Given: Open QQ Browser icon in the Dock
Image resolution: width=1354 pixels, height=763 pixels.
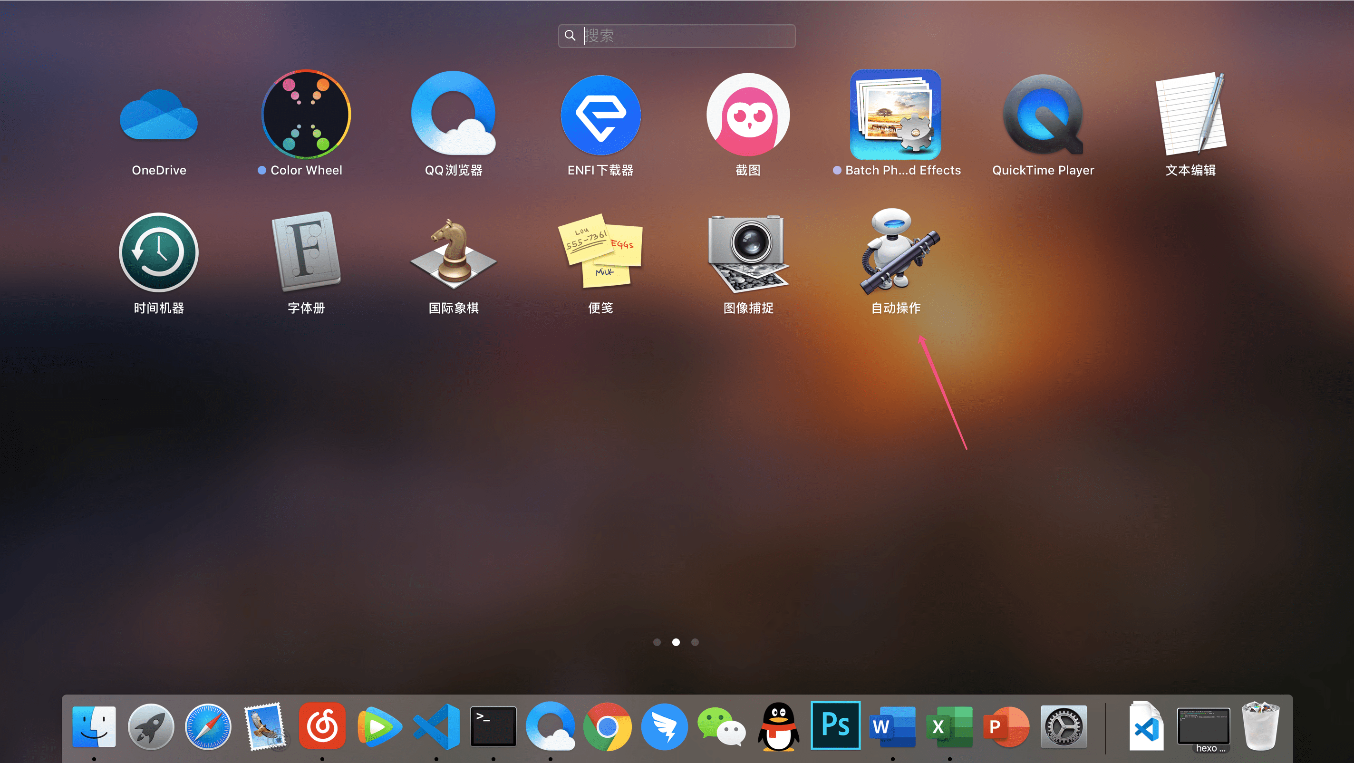Looking at the screenshot, I should point(551,727).
